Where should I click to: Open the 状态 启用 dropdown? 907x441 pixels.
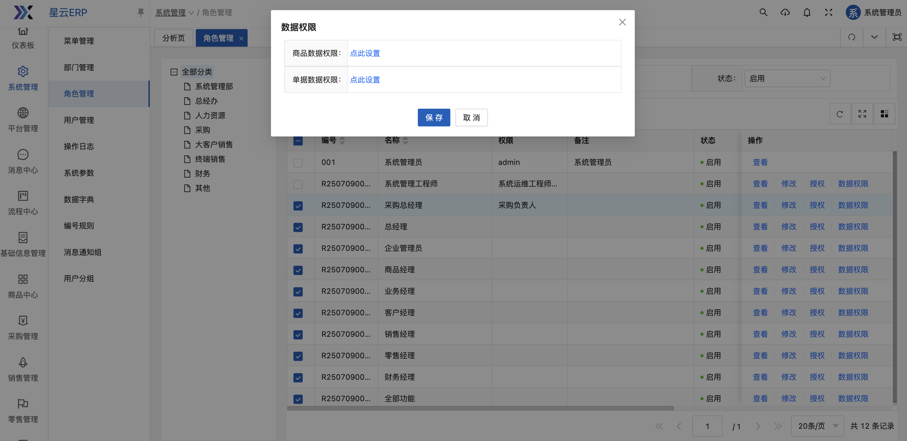787,79
